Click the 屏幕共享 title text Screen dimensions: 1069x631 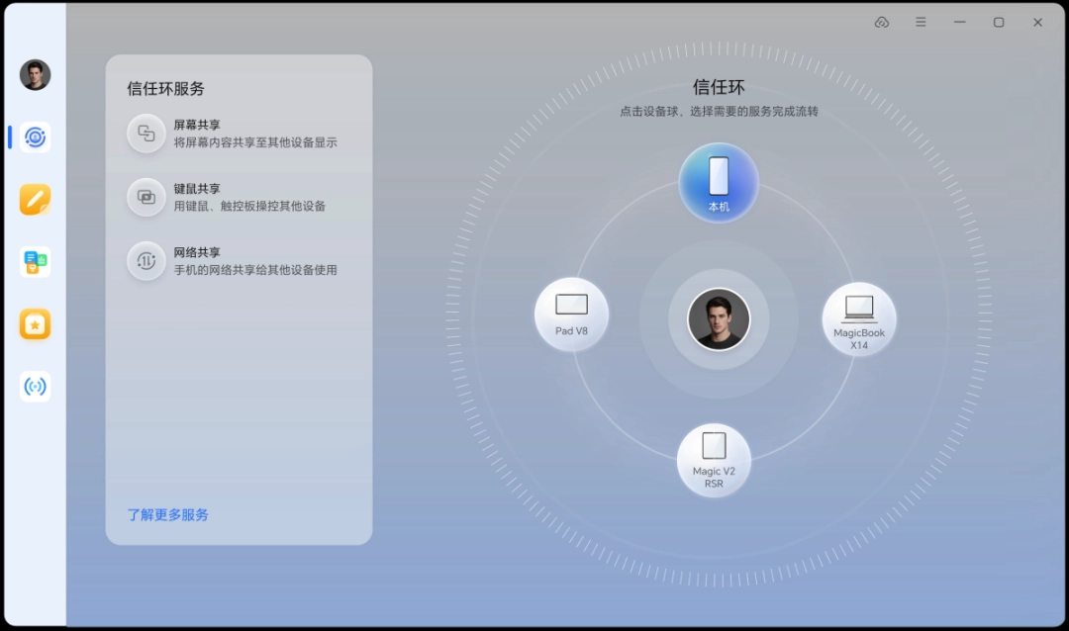click(x=196, y=125)
